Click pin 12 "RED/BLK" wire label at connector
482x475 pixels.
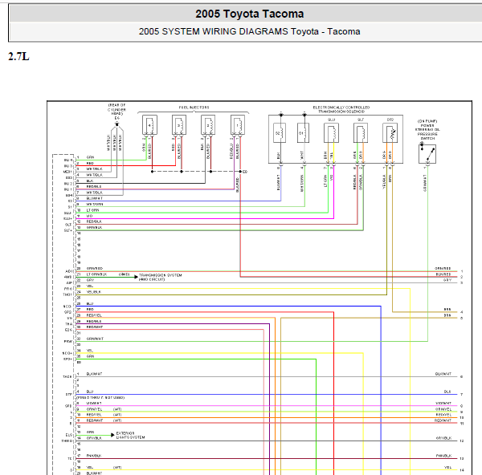[x=94, y=221]
